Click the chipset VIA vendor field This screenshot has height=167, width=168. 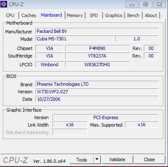click(x=50, y=48)
